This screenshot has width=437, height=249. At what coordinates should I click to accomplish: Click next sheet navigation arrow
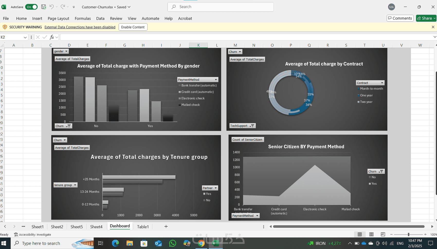14,226
